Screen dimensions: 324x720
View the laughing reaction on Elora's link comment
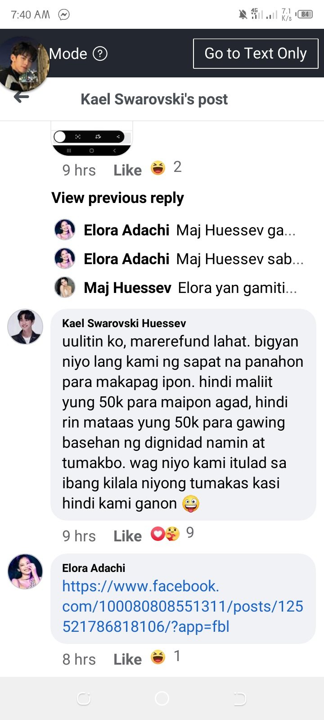tap(158, 657)
